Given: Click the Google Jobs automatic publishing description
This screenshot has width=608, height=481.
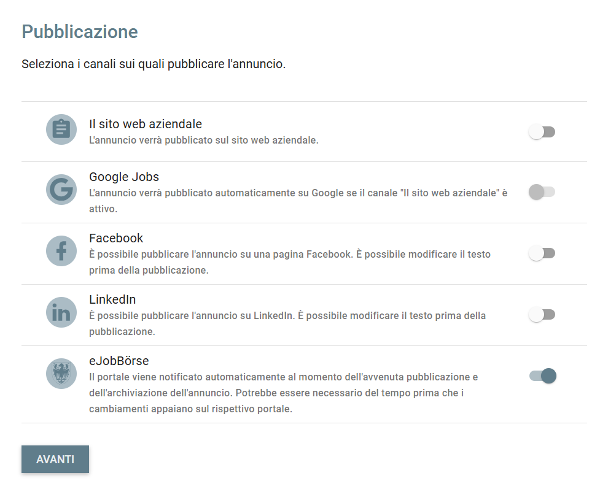Looking at the screenshot, I should 298,201.
